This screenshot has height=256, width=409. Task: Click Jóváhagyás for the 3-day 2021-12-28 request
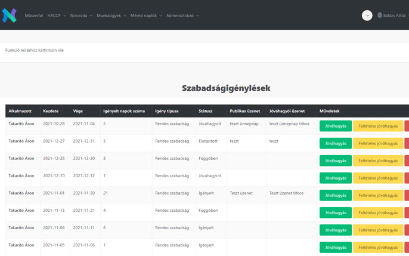(x=335, y=161)
